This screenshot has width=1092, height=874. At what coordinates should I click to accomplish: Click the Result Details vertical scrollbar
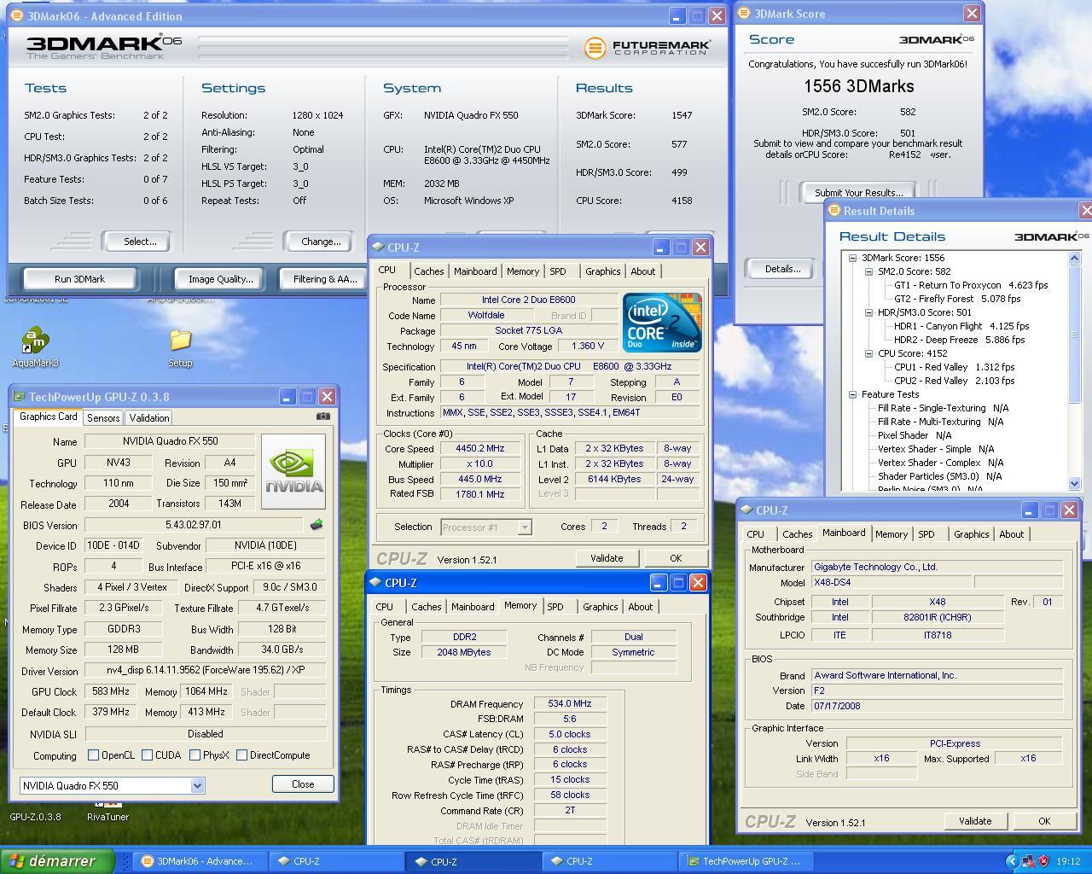click(1074, 371)
